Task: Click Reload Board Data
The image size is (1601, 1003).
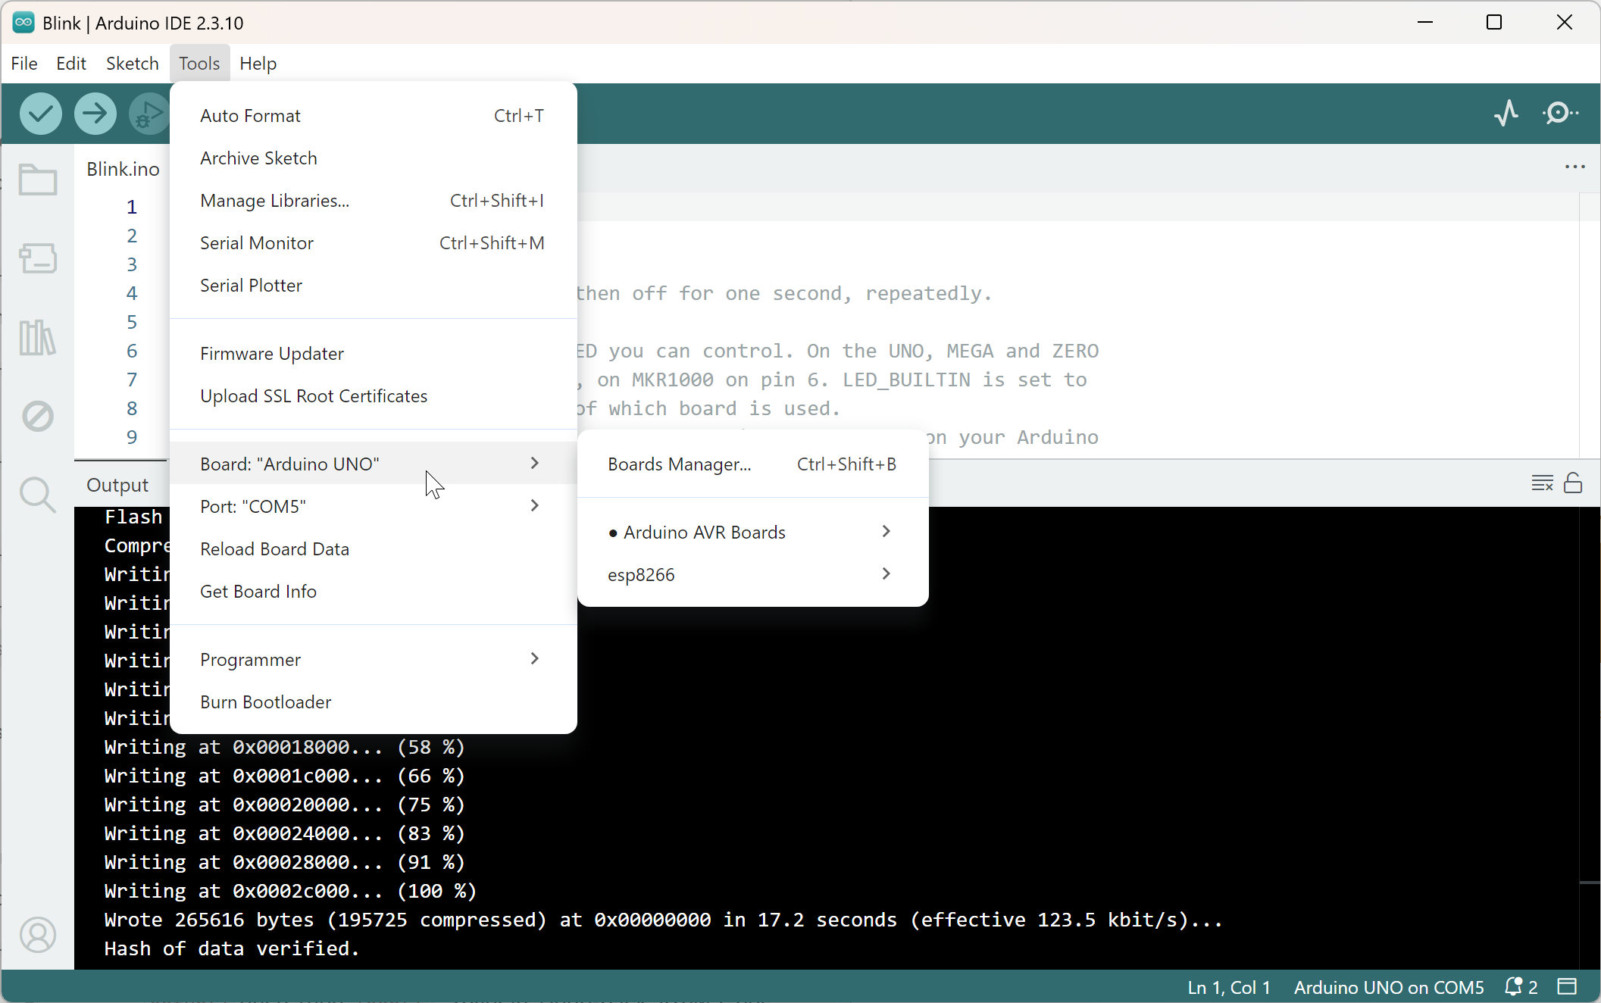Action: point(374,548)
